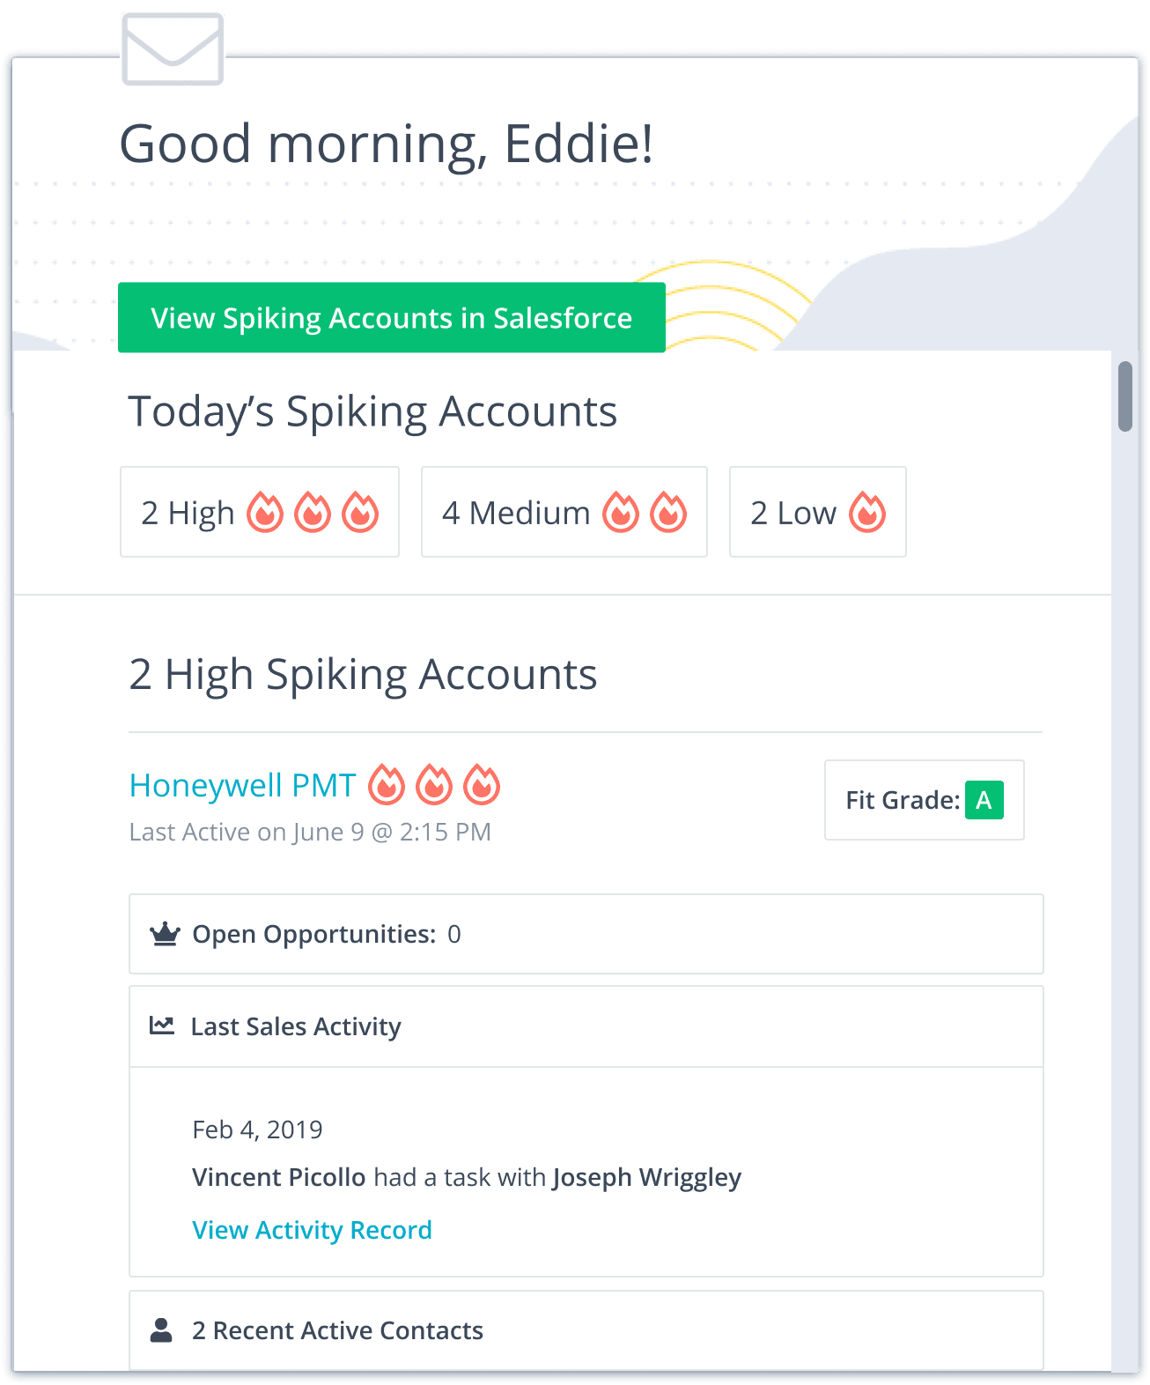The height and width of the screenshot is (1385, 1150).
Task: Expand the Last Sales Activity section
Action: click(x=586, y=1026)
